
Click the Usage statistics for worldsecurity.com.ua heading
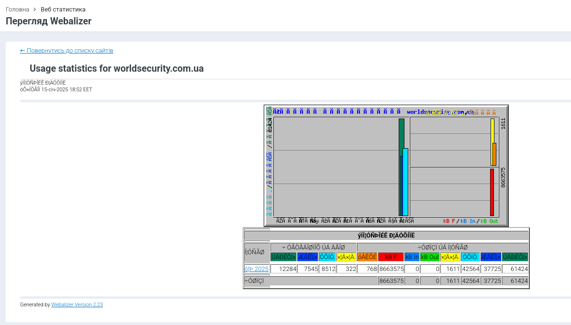click(117, 69)
